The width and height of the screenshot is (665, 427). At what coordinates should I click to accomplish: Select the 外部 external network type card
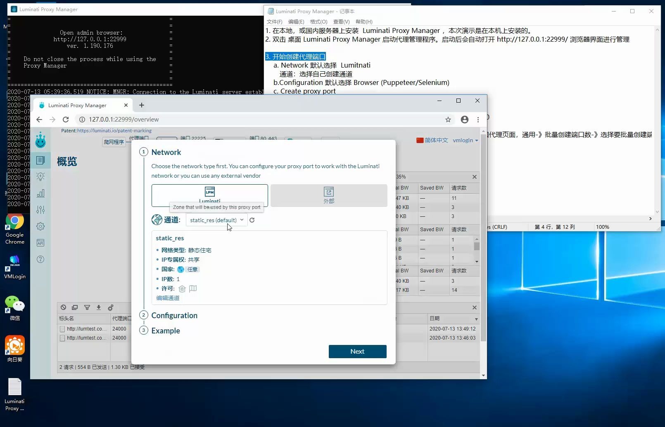point(329,195)
